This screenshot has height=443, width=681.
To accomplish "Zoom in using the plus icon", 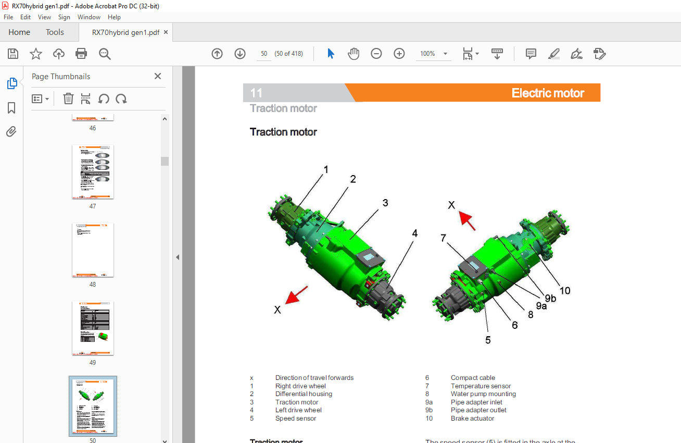I will tap(399, 54).
